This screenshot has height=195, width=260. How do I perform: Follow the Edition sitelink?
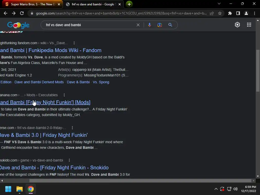[x=6, y=82]
